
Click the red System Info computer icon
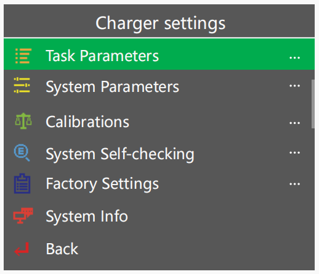click(x=23, y=215)
